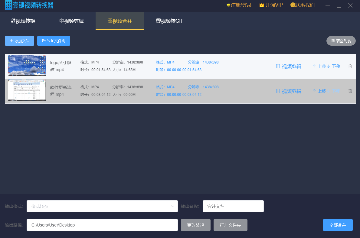Select the 视频合并 tab
This screenshot has width=360, height=238.
tap(120, 21)
